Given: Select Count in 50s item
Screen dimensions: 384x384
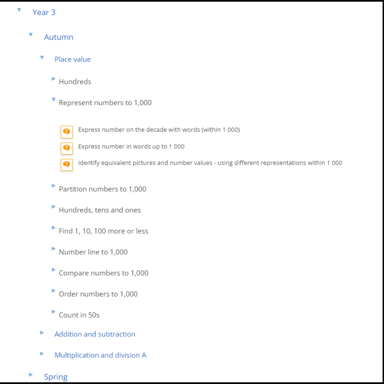Looking at the screenshot, I should (79, 315).
